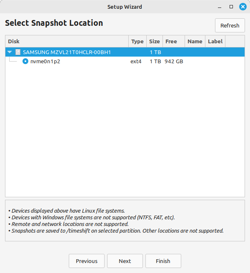Screen dimensions: 250x273
Task: Maximize the Setup Wizard window
Action: [231, 7]
